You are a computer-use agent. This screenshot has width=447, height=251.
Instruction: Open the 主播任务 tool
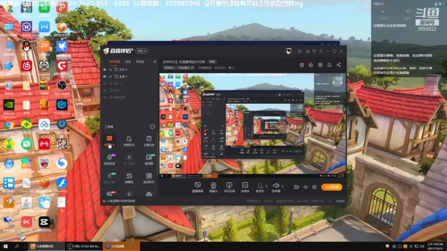click(x=149, y=141)
